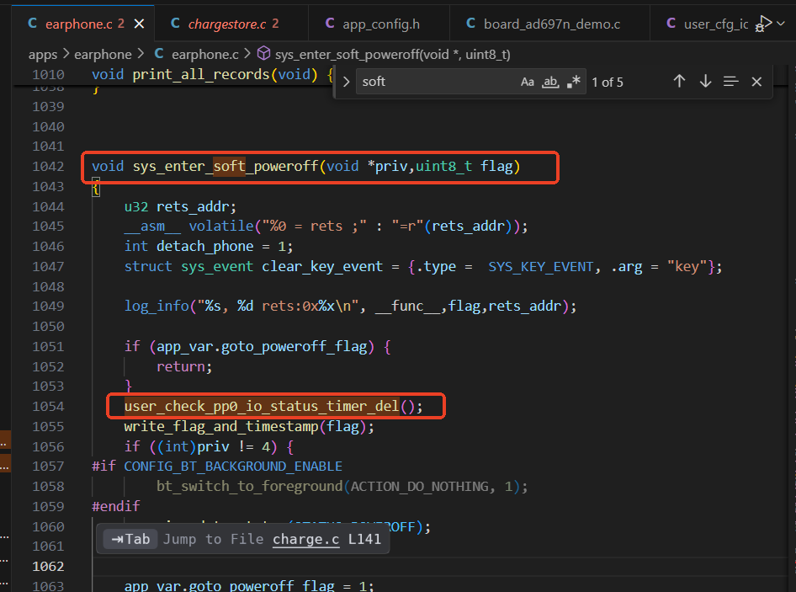Open the earphone folder breadcrumb

click(x=103, y=55)
